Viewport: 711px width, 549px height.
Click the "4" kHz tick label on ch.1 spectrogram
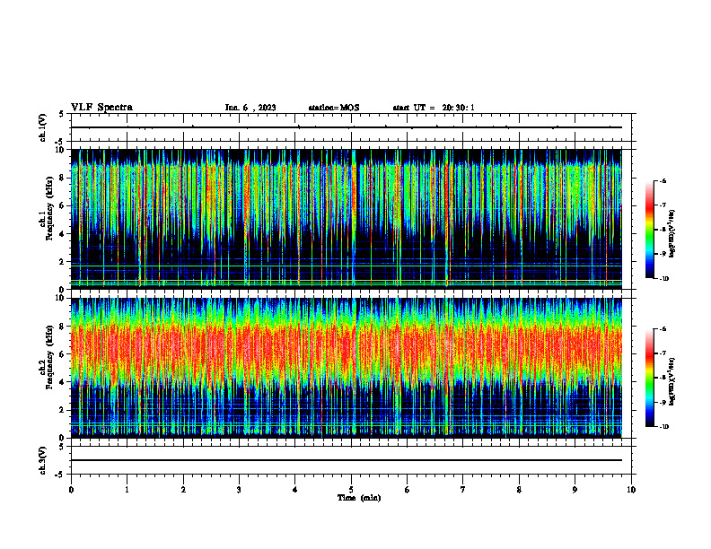(x=63, y=234)
